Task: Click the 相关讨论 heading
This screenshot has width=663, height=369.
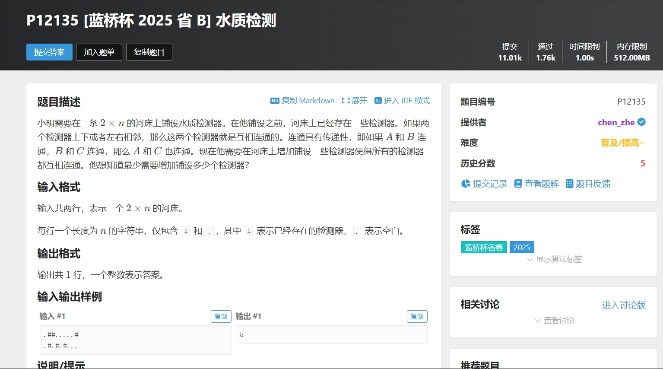Action: click(x=480, y=305)
